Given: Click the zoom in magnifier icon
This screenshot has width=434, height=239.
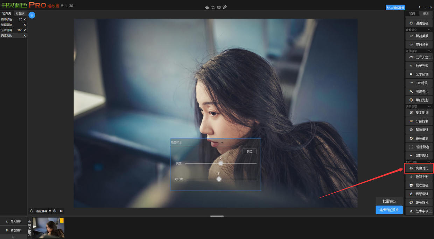Looking at the screenshot, I should coord(55,211).
